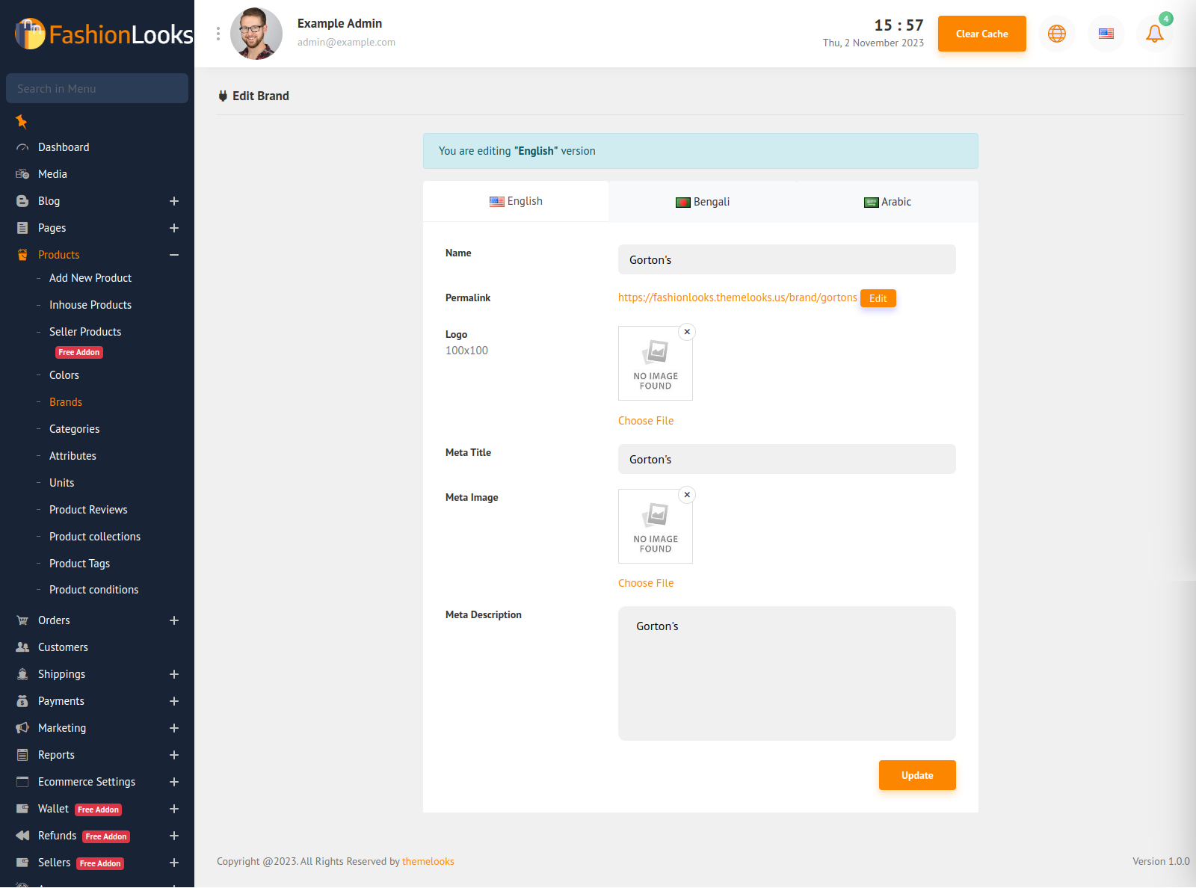
Task: Expand the Marketing menu section
Action: pyautogui.click(x=173, y=728)
